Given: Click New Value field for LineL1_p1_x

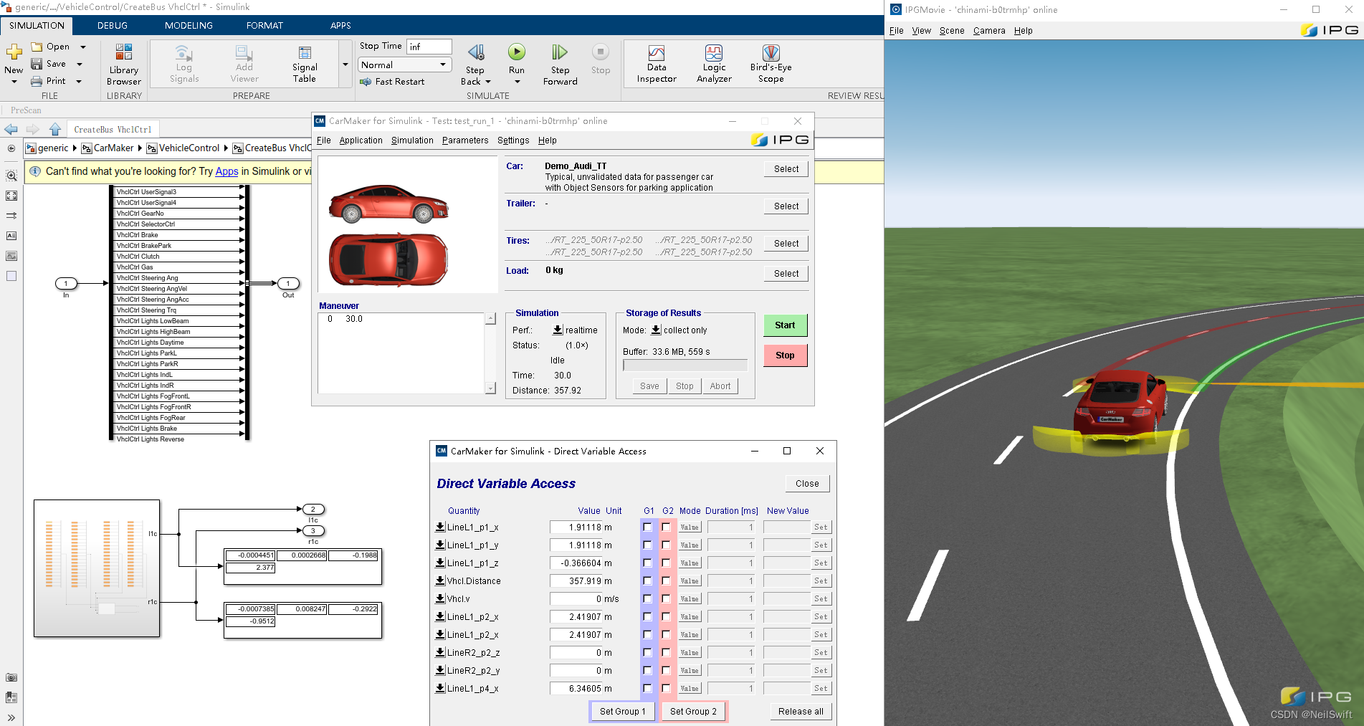Looking at the screenshot, I should pyautogui.click(x=786, y=527).
